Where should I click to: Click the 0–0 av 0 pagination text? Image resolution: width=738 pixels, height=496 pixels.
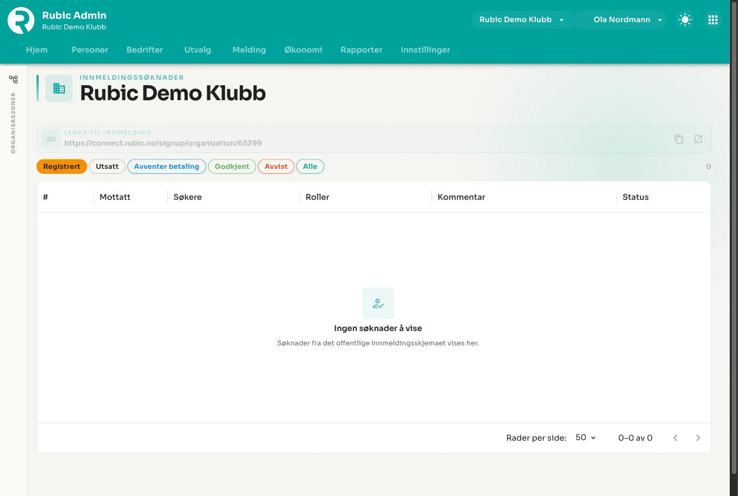(635, 438)
